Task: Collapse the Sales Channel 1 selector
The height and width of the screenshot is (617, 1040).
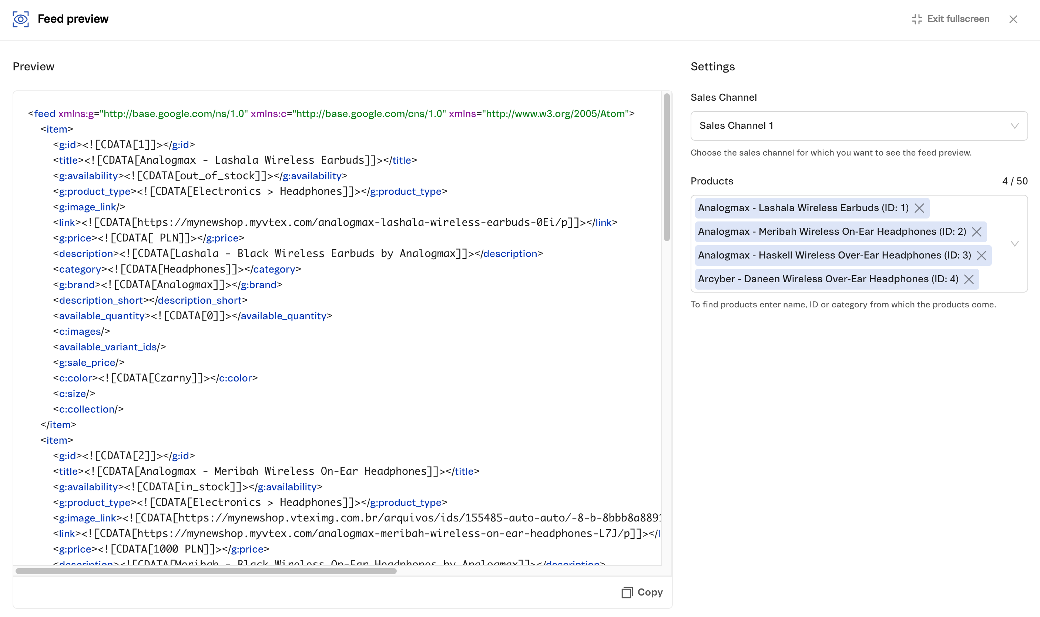Action: 1016,126
